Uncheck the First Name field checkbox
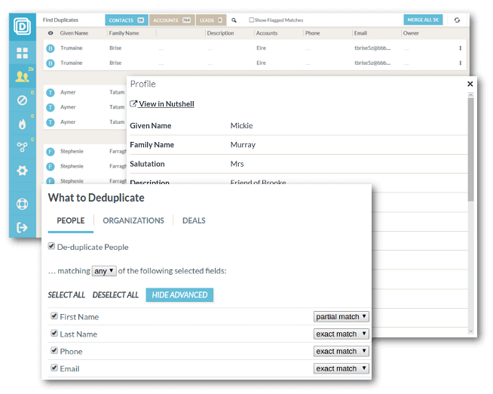493x394 pixels. [54, 316]
